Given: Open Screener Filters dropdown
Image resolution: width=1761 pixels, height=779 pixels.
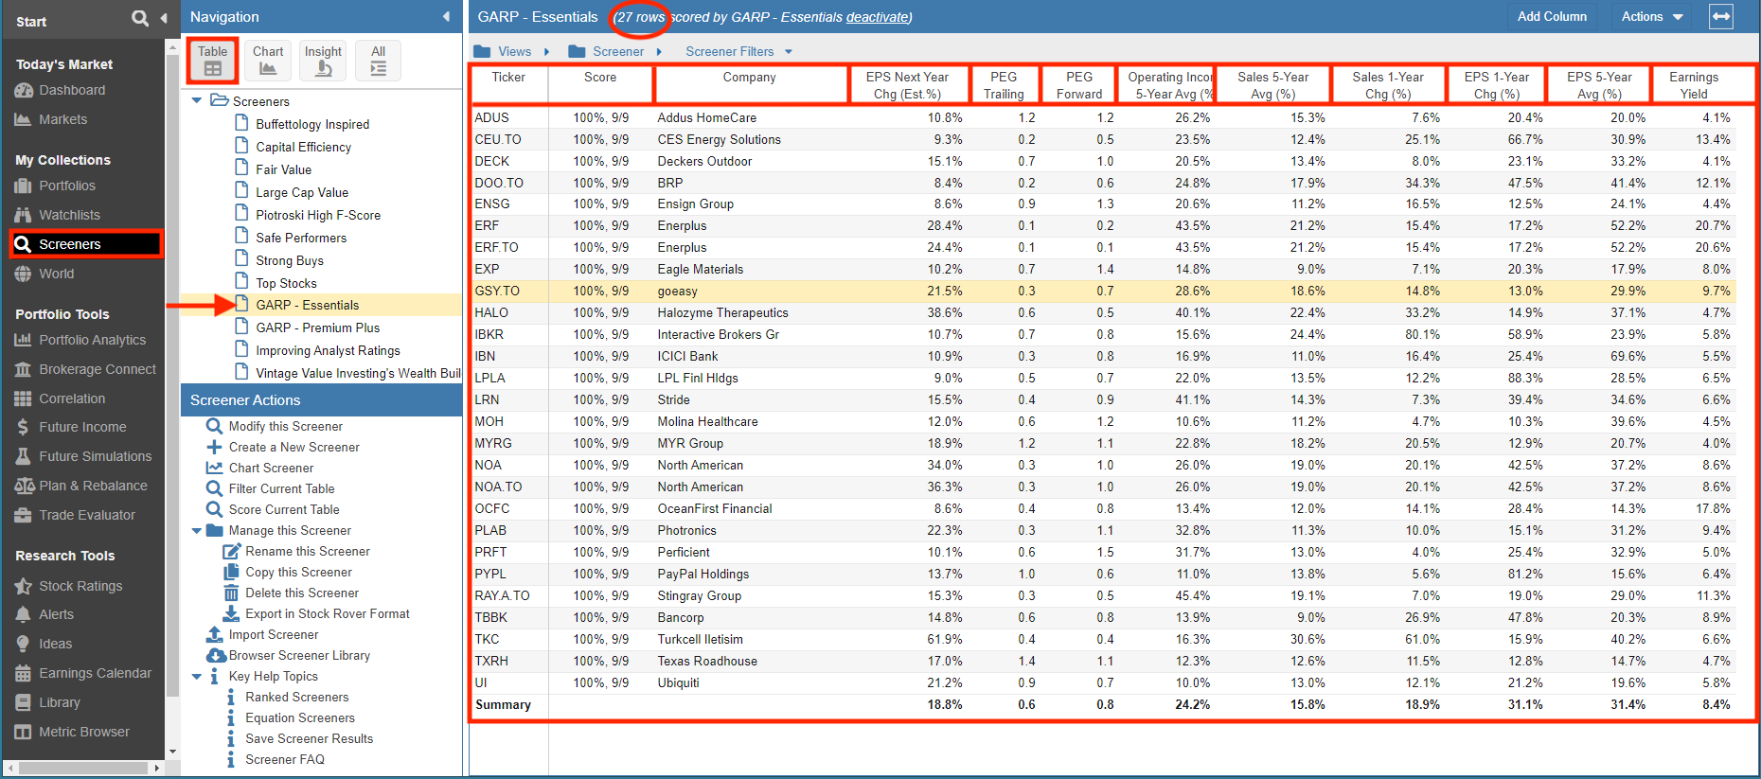Looking at the screenshot, I should [x=738, y=51].
